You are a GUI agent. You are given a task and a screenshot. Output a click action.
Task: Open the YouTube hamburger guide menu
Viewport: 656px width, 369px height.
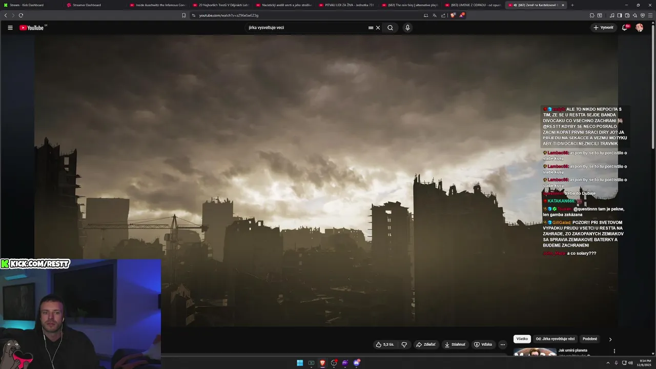pos(10,28)
